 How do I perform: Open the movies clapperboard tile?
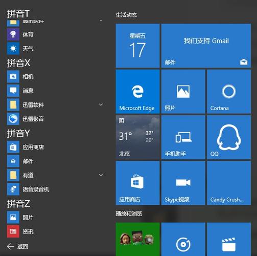(x=229, y=239)
